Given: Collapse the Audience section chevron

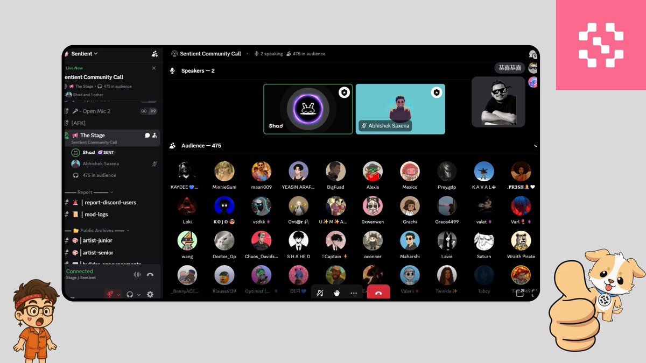Looking at the screenshot, I should tap(536, 146).
